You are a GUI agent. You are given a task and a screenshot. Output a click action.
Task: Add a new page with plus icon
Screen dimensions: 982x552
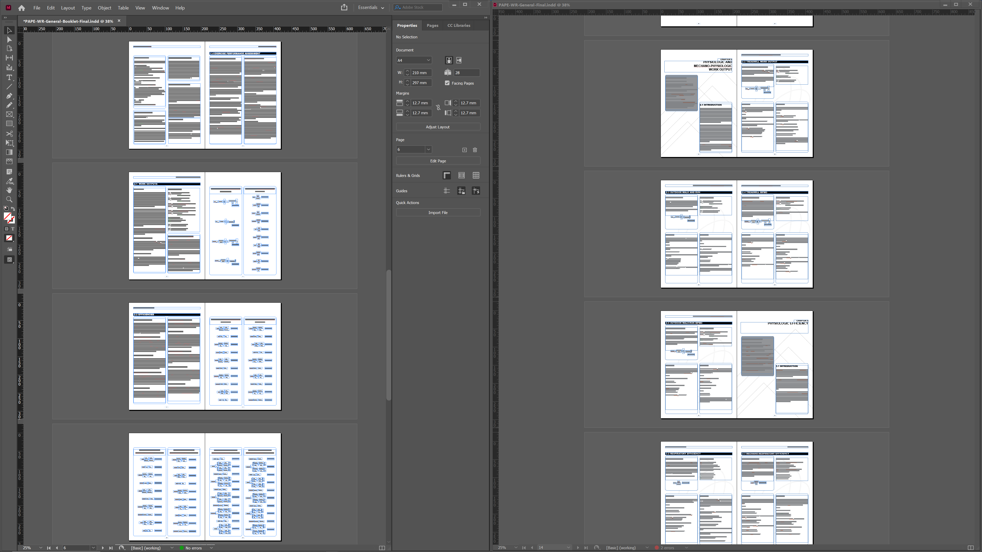[x=464, y=150]
